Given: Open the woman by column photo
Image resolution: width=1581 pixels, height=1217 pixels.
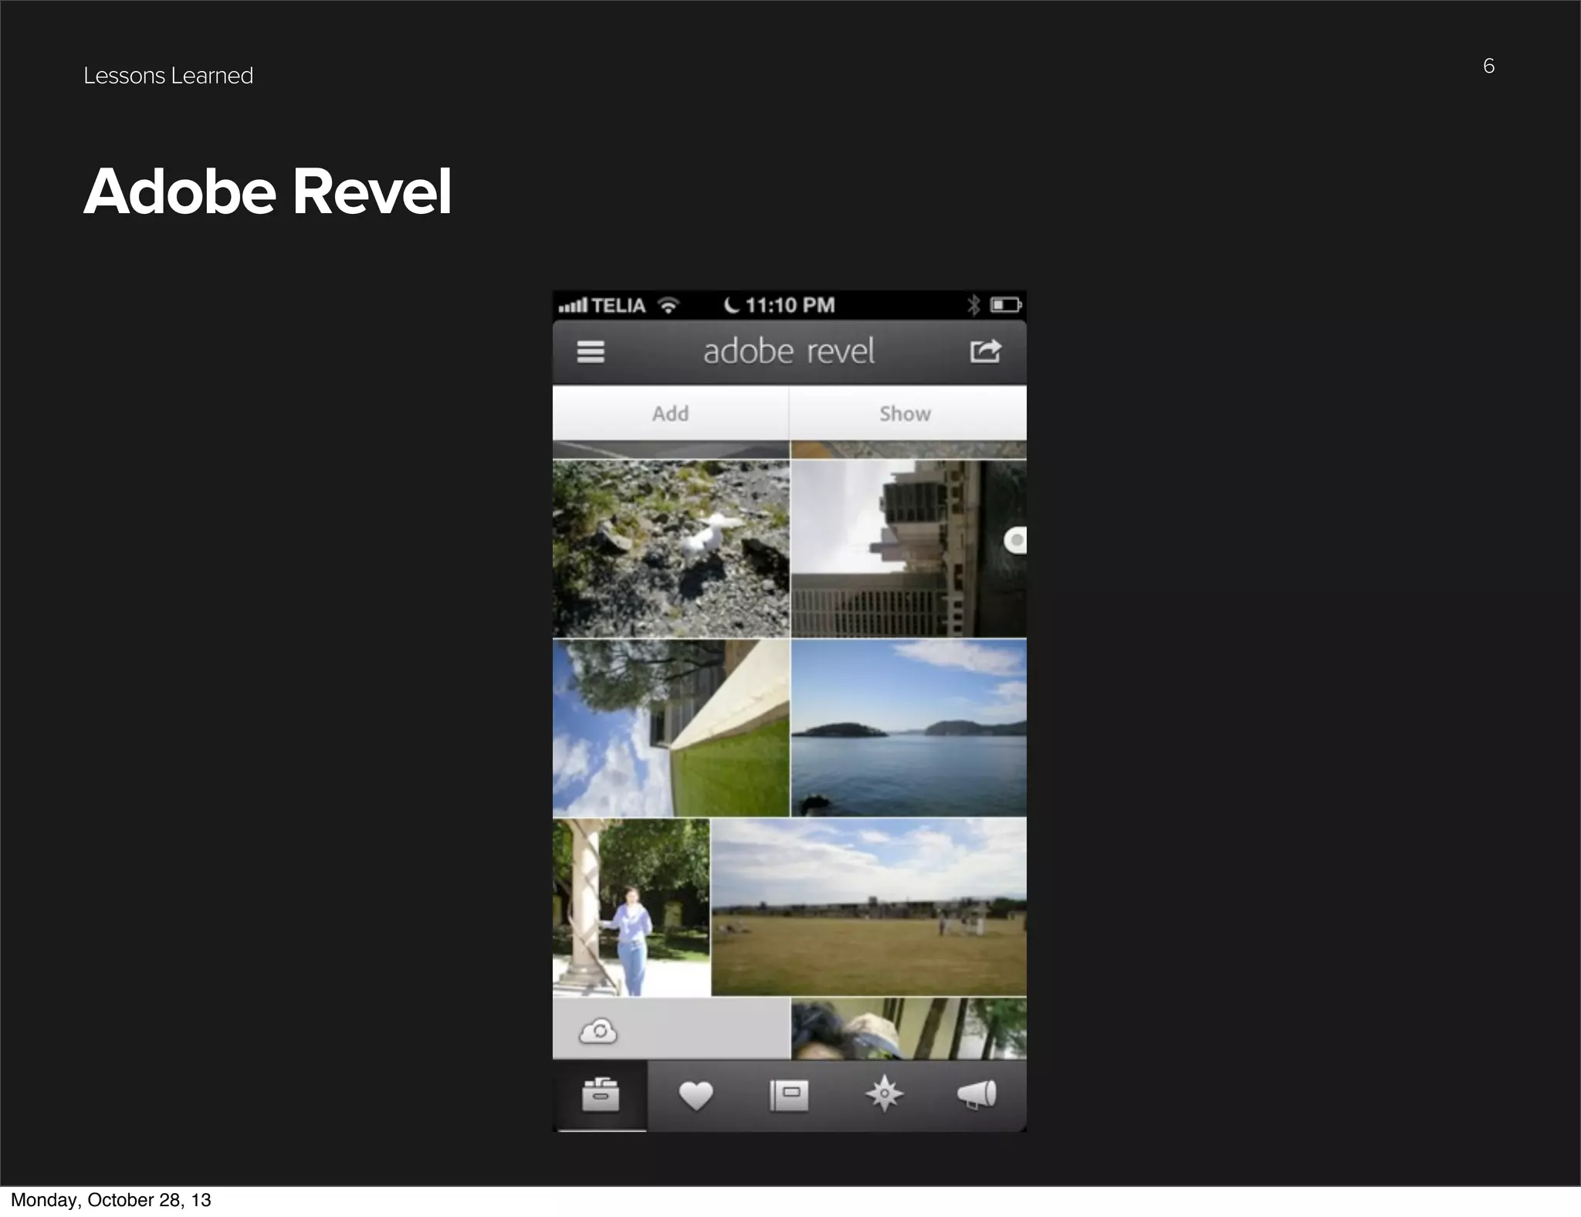Looking at the screenshot, I should coord(631,907).
